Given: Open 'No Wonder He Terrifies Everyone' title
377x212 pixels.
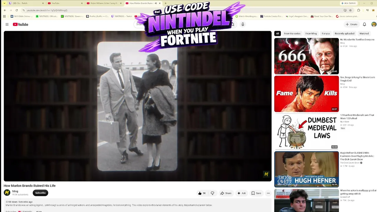Looking at the screenshot, I should (x=357, y=40).
